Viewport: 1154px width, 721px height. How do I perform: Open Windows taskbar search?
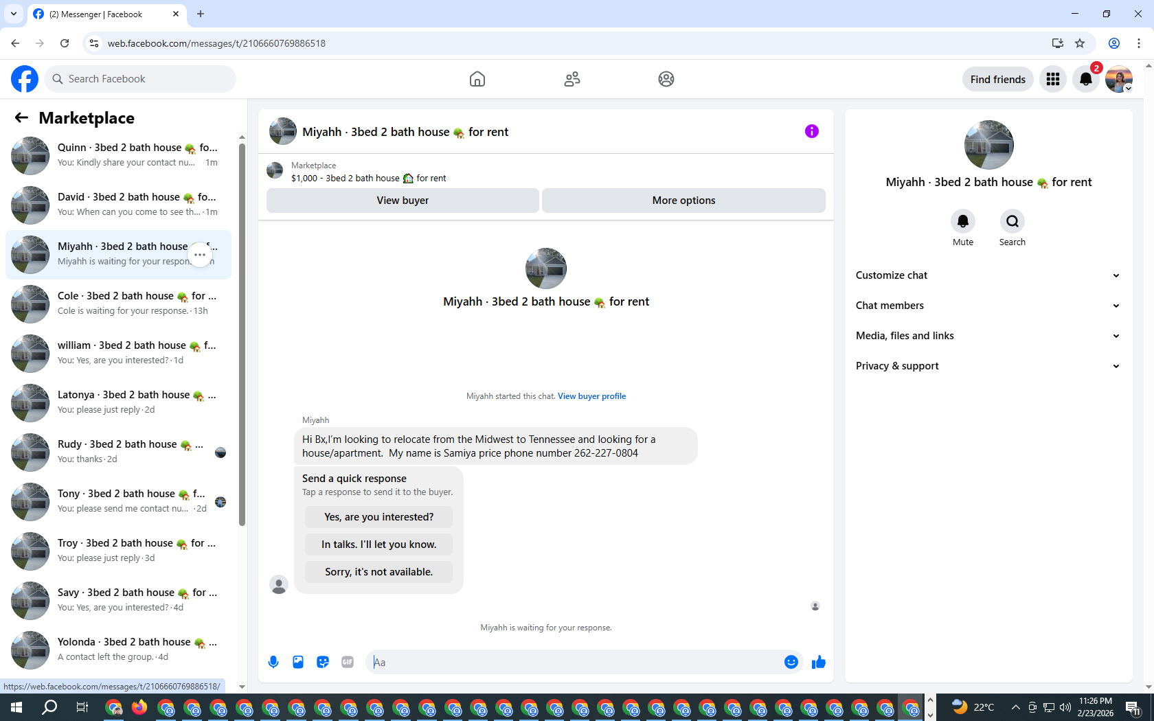[49, 707]
